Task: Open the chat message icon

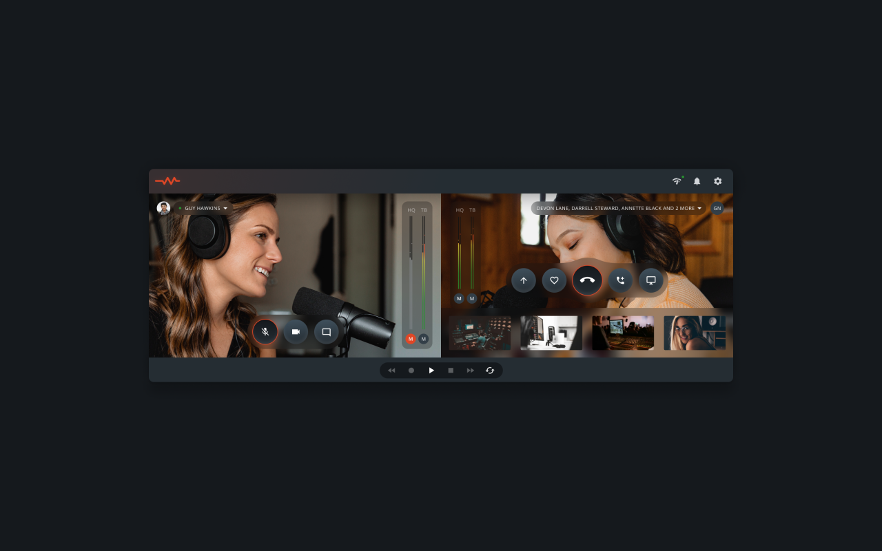Action: point(327,332)
